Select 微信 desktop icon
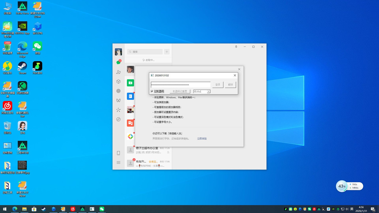 [x=38, y=48]
